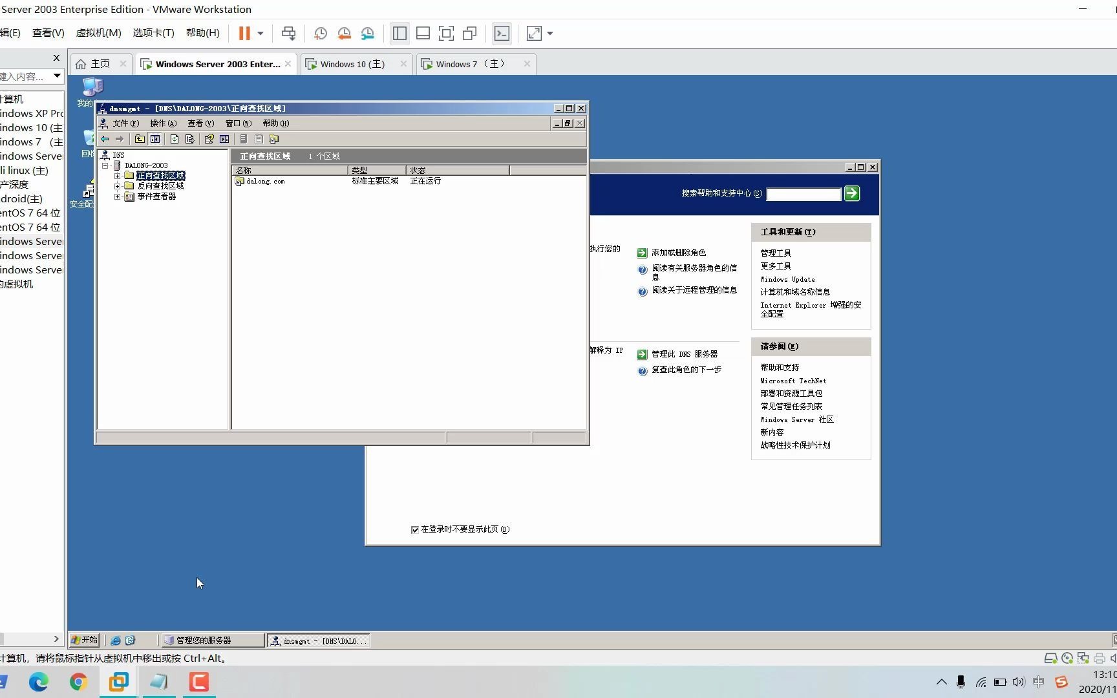Open the 窗口(W) menu in dnsmgmt
Image resolution: width=1117 pixels, height=698 pixels.
(238, 123)
